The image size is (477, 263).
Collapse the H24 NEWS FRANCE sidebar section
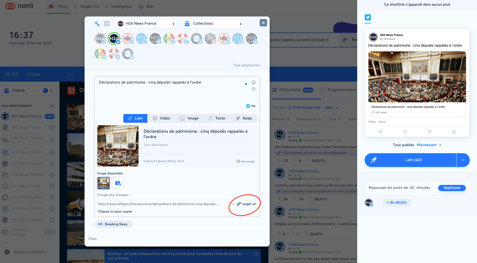click(52, 106)
